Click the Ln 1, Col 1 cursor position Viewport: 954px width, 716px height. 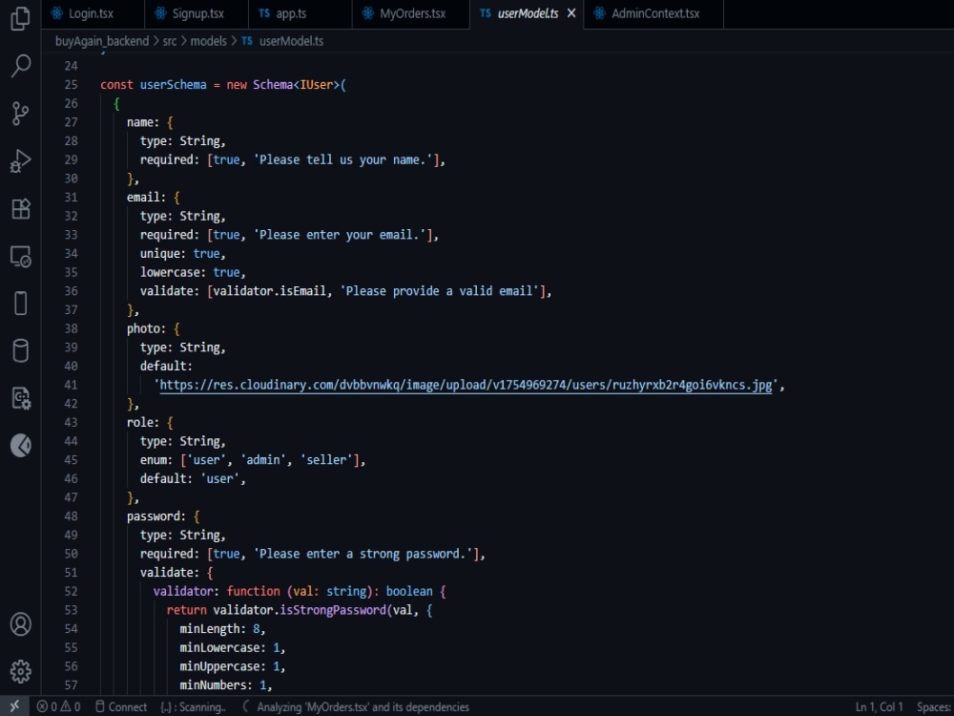click(x=880, y=706)
